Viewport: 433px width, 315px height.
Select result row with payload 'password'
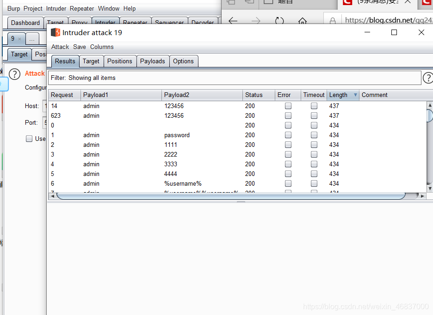[238, 135]
